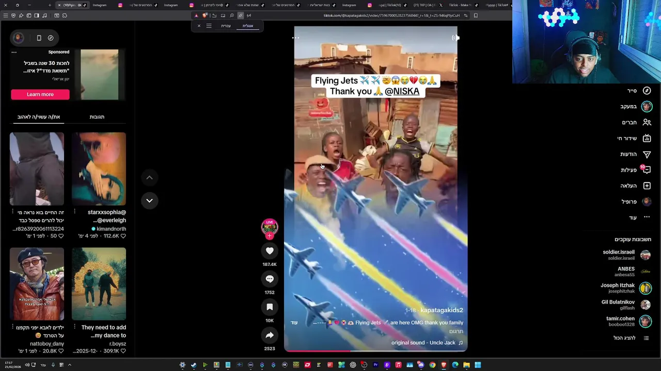
Task: Open the Joseph Itzhak account
Action: coord(626,288)
